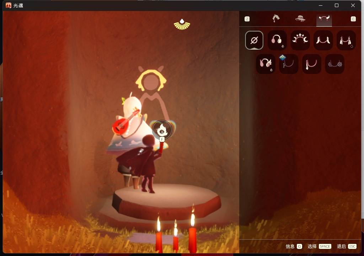Click the 退后 ESC back button
Image resolution: width=364 pixels, height=256 pixels.
[x=347, y=246]
